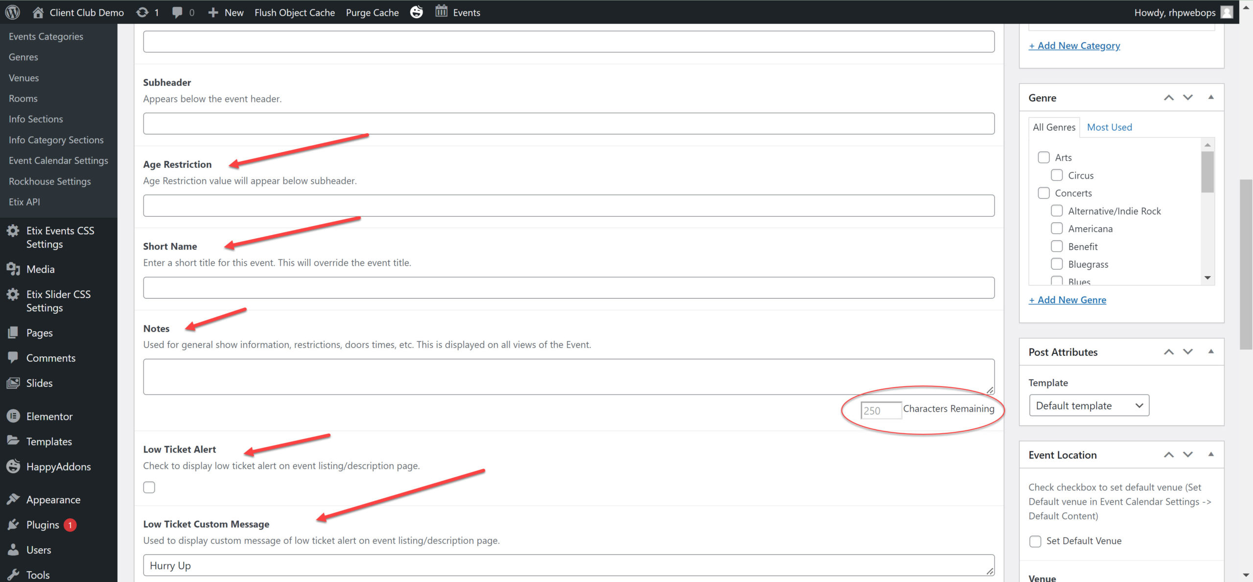Switch to the Most Used genres tab
The height and width of the screenshot is (582, 1253).
click(x=1109, y=127)
